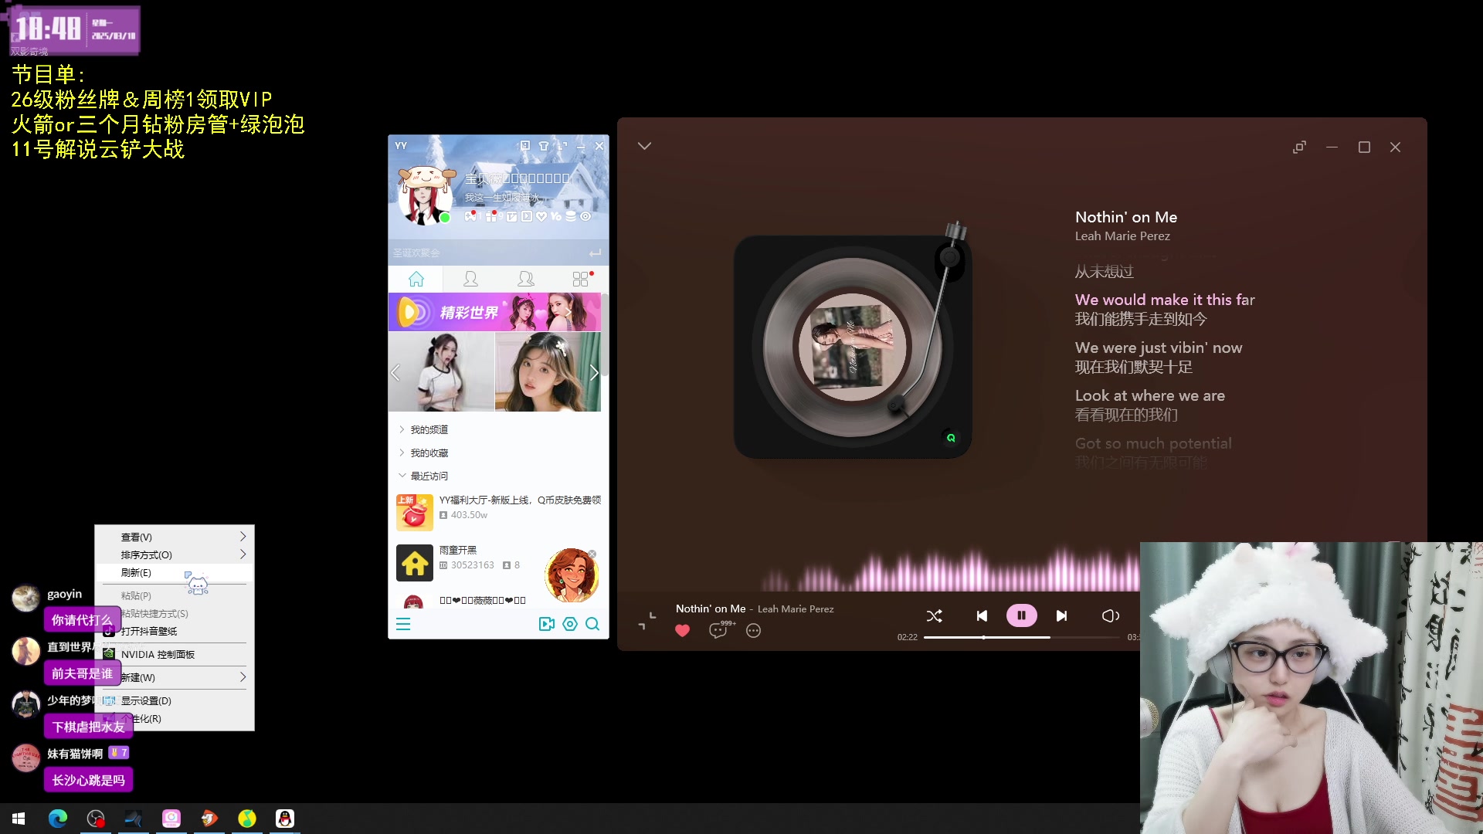Image resolution: width=1483 pixels, height=834 pixels.
Task: Open YY groups tab
Action: [526, 279]
